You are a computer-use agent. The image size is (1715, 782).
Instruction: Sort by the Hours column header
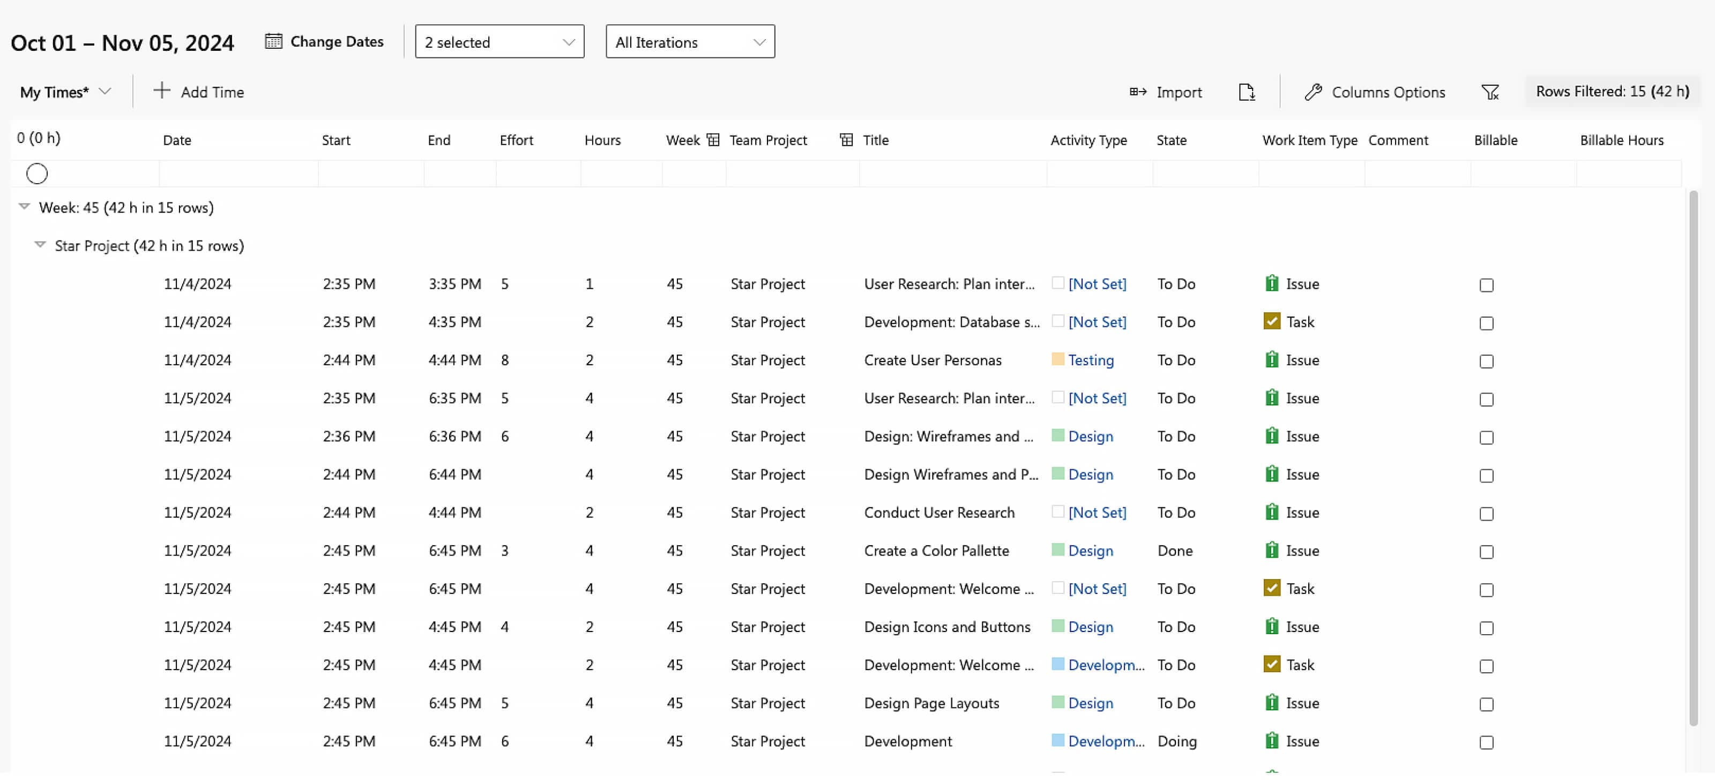[602, 140]
